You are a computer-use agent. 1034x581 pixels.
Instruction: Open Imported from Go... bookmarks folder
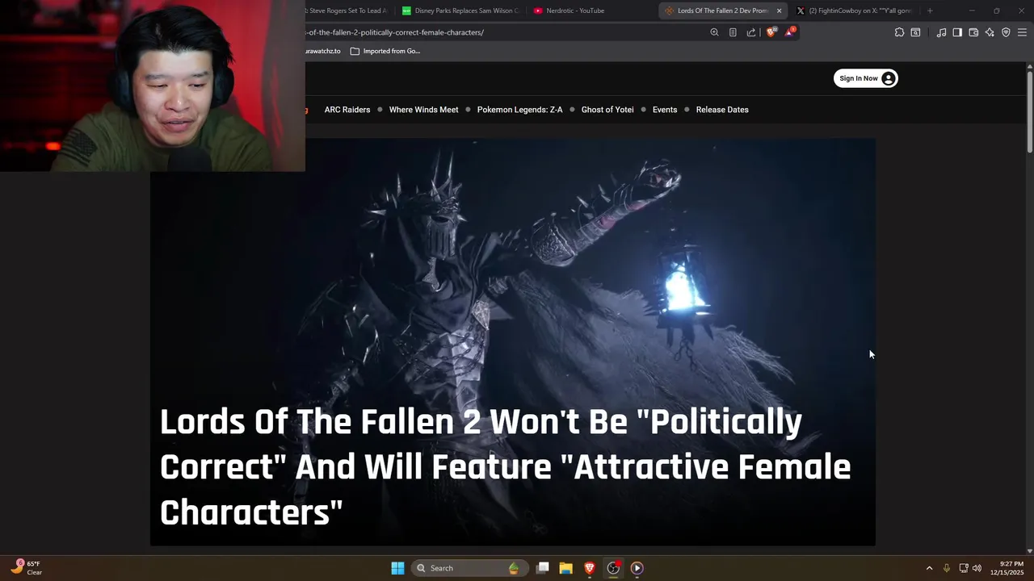[385, 51]
